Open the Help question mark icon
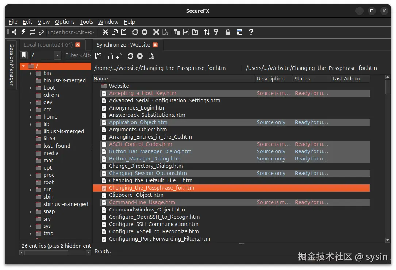Screen dimensions: 396x270 point(251,32)
